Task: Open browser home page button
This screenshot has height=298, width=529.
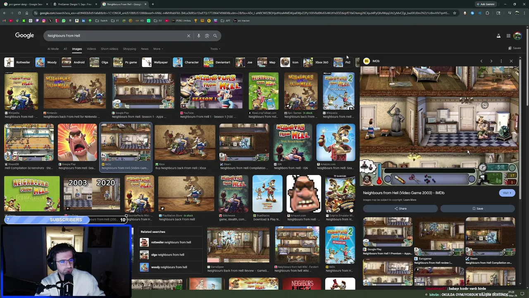Action: pos(26,13)
